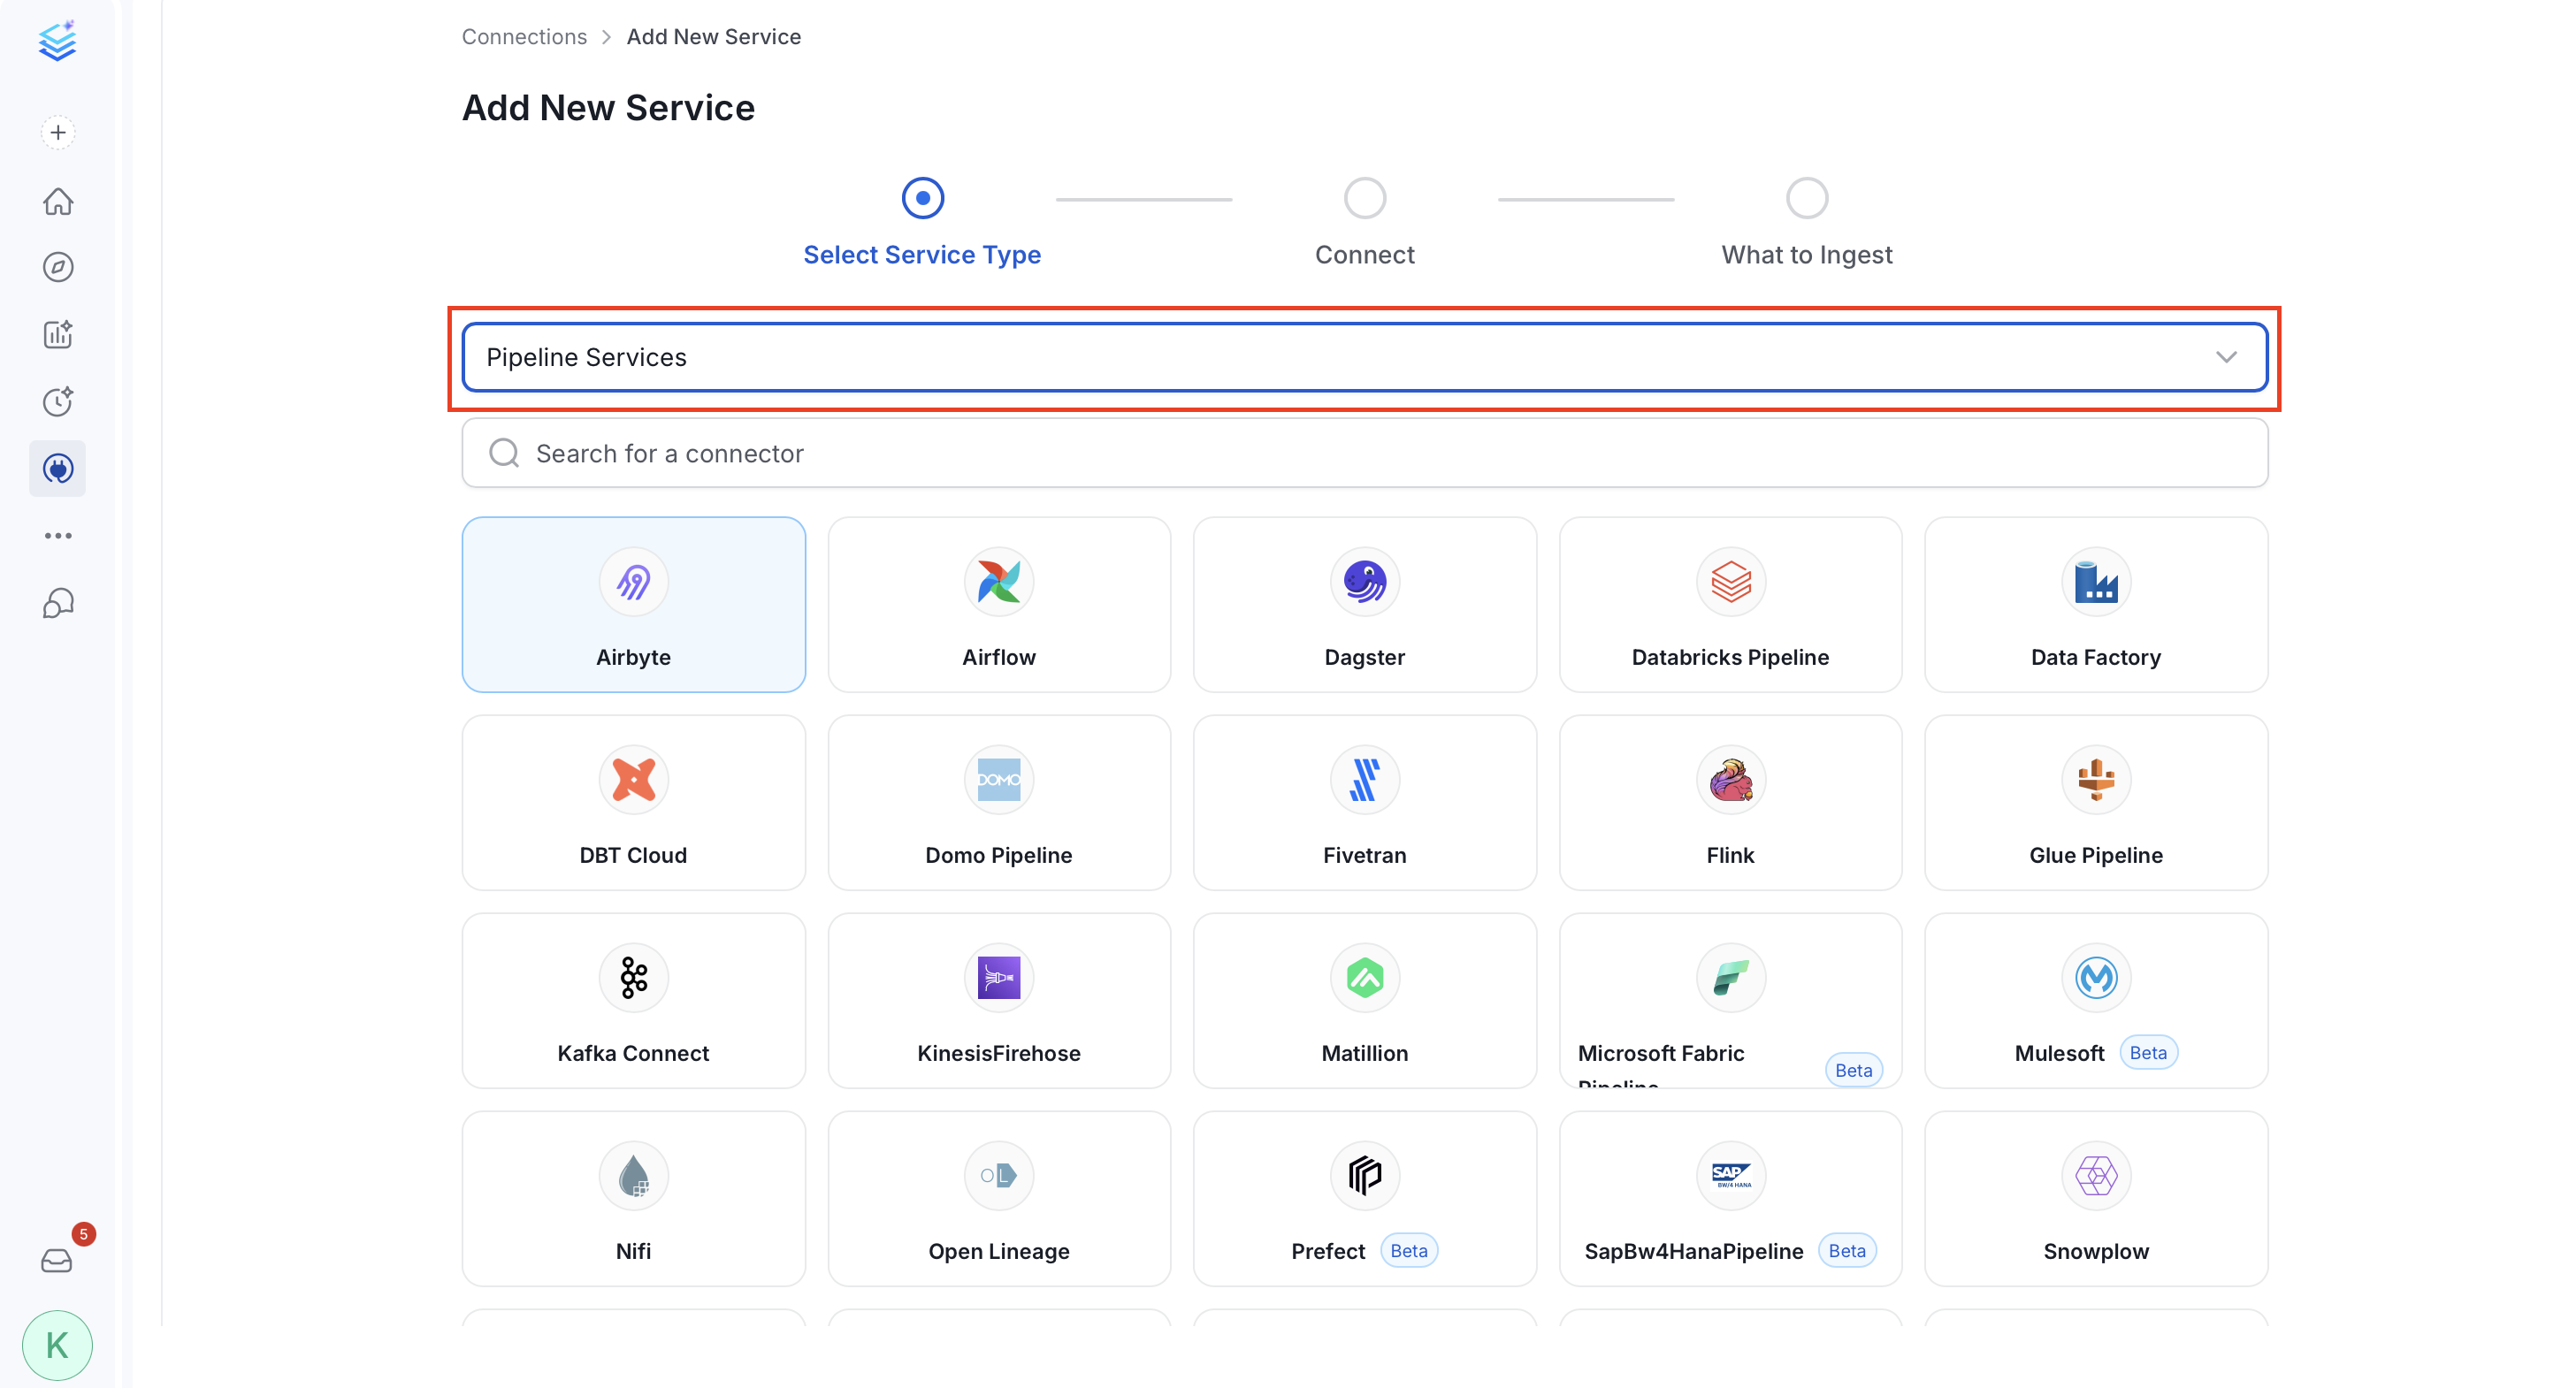Expand the more options ellipsis in sidebar
The image size is (2561, 1388).
[57, 536]
